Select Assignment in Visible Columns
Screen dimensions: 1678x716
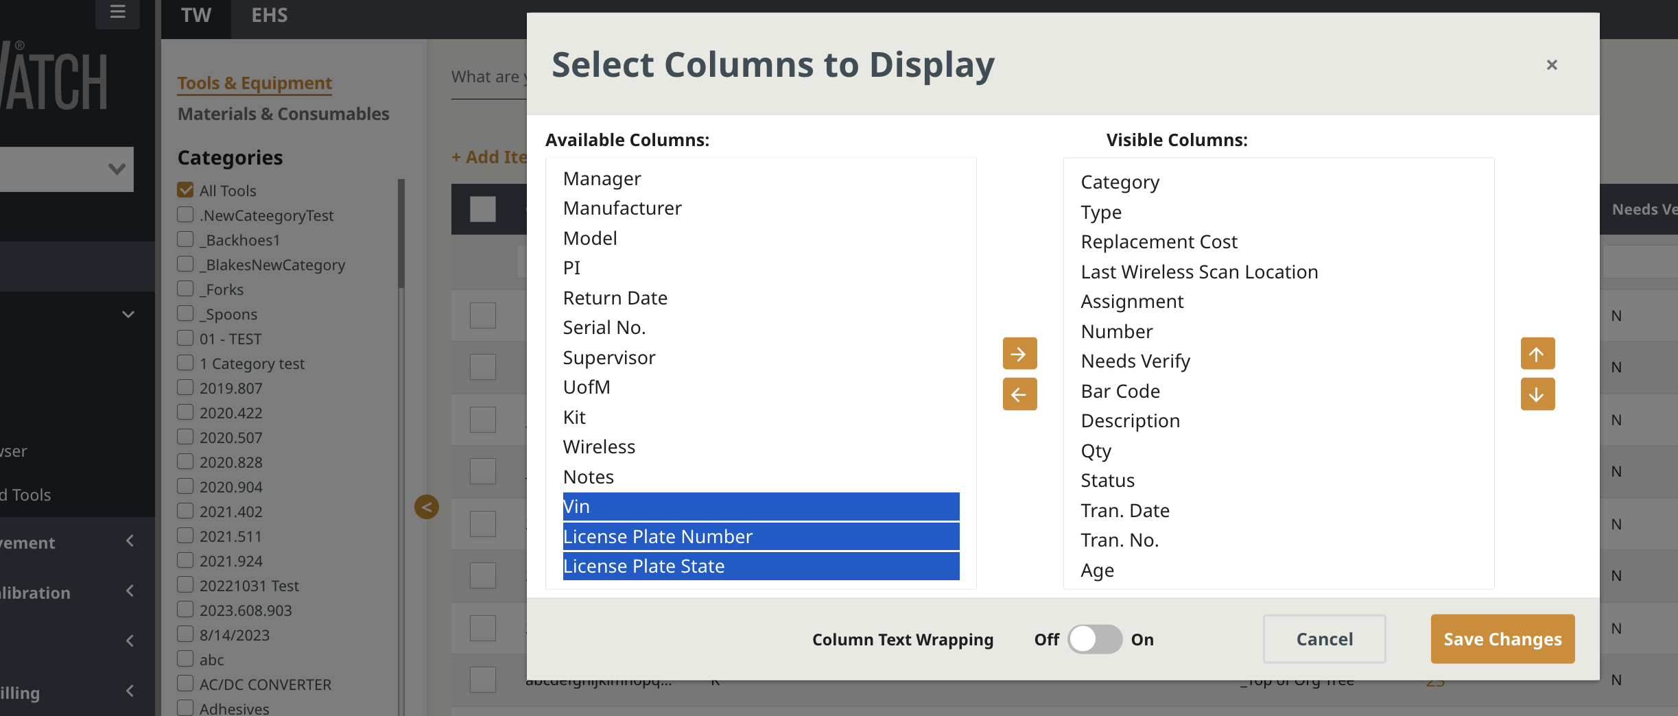1279,302
